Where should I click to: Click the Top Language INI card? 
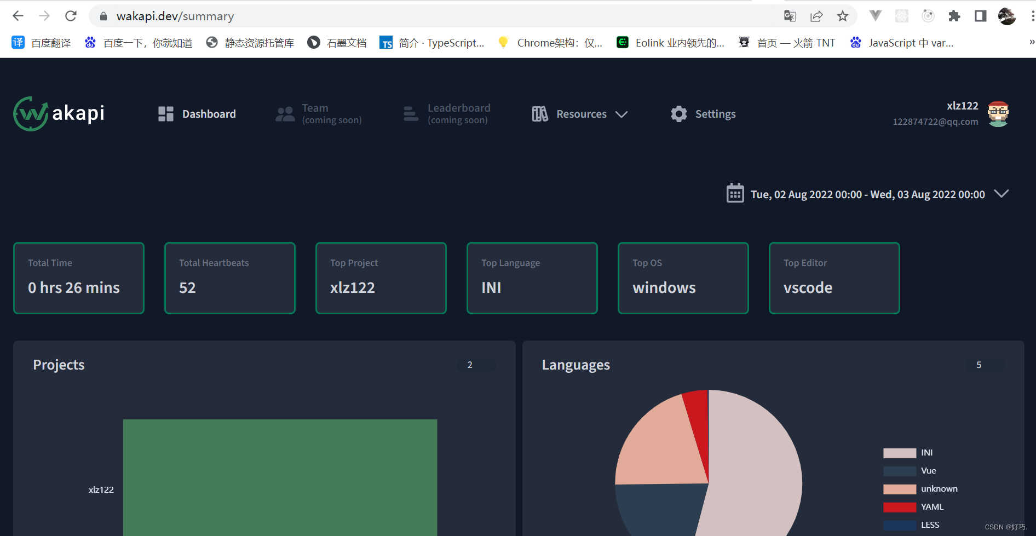(532, 278)
